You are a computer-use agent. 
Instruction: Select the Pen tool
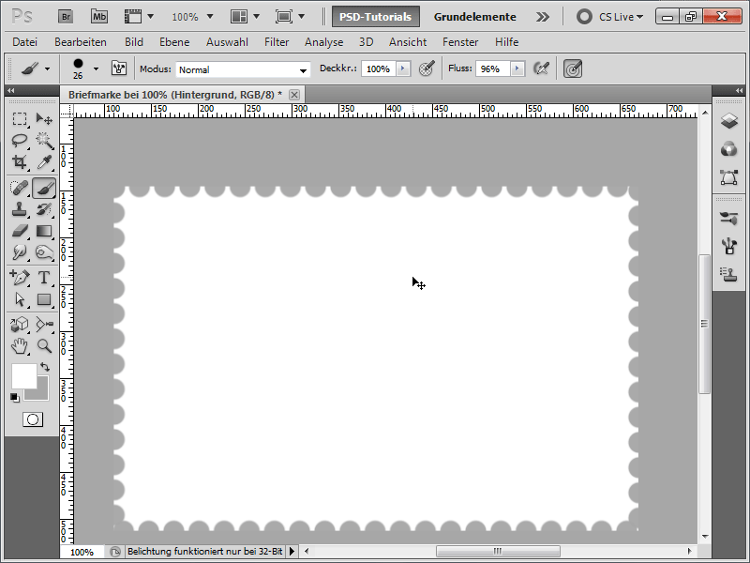(x=20, y=278)
